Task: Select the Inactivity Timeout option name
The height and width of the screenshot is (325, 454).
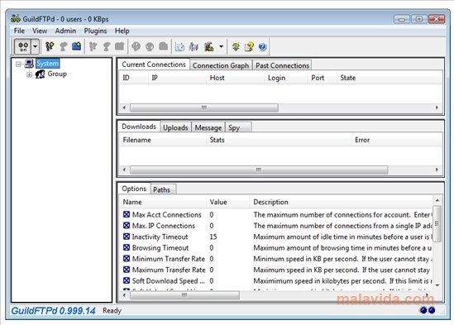Action: [x=160, y=237]
